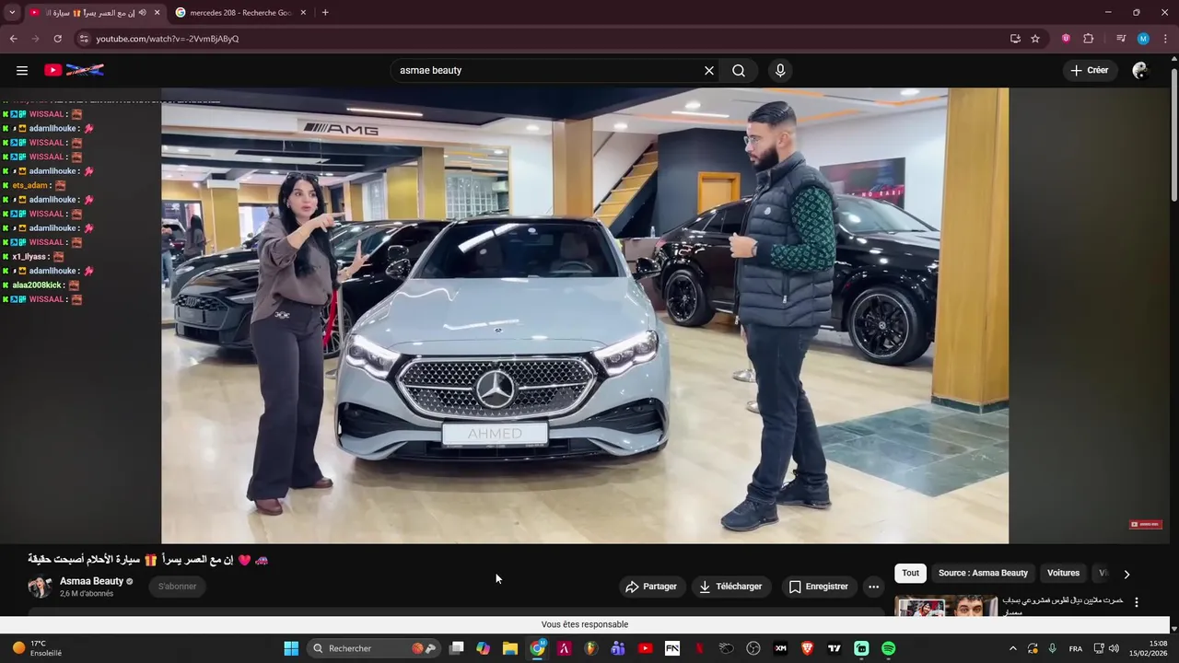Open File Explorer from the taskbar
Screen dimensions: 1179x663
pyautogui.click(x=510, y=648)
